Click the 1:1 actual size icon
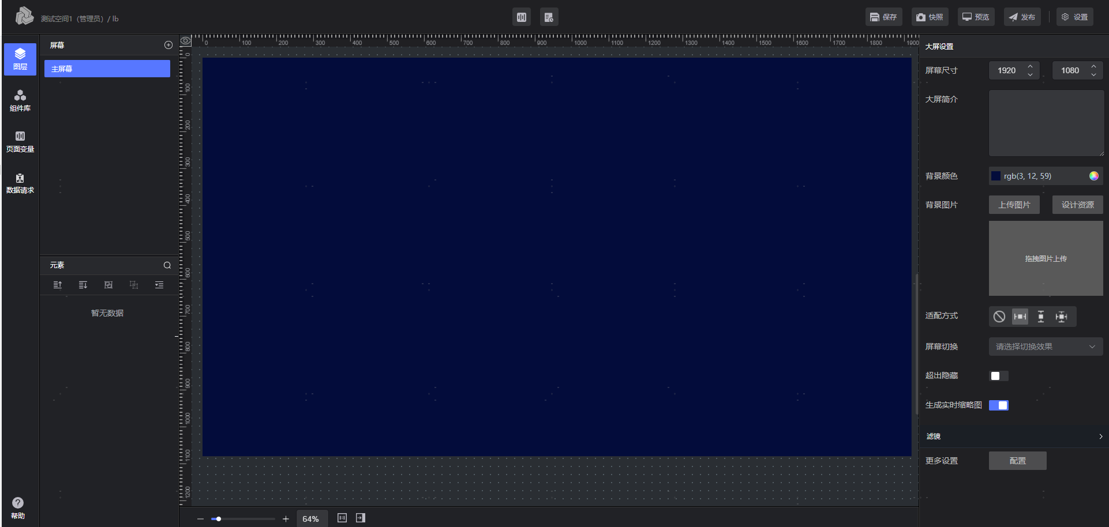This screenshot has height=527, width=1109. click(x=342, y=518)
